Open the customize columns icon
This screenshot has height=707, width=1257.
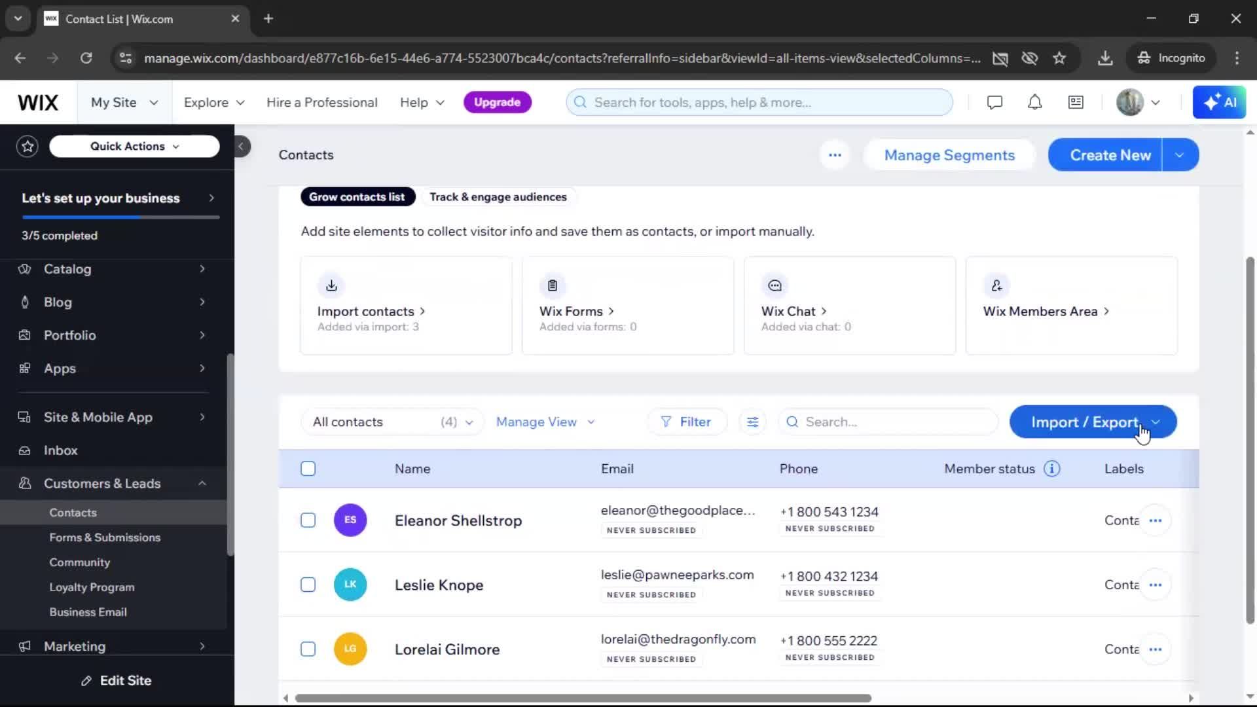tap(753, 422)
